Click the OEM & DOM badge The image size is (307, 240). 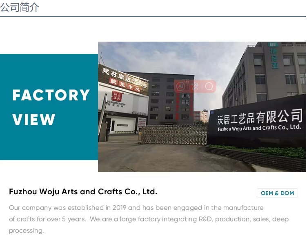click(277, 193)
